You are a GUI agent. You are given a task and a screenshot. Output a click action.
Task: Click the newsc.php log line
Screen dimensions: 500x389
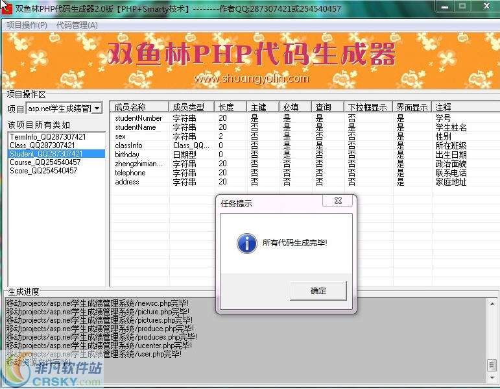[97, 303]
